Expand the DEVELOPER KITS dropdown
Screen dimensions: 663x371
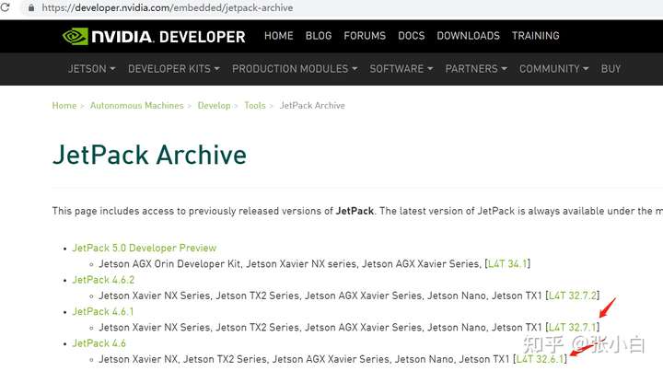coord(174,69)
